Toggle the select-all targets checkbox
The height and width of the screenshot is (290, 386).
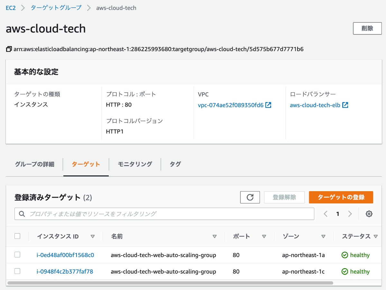click(x=17, y=236)
